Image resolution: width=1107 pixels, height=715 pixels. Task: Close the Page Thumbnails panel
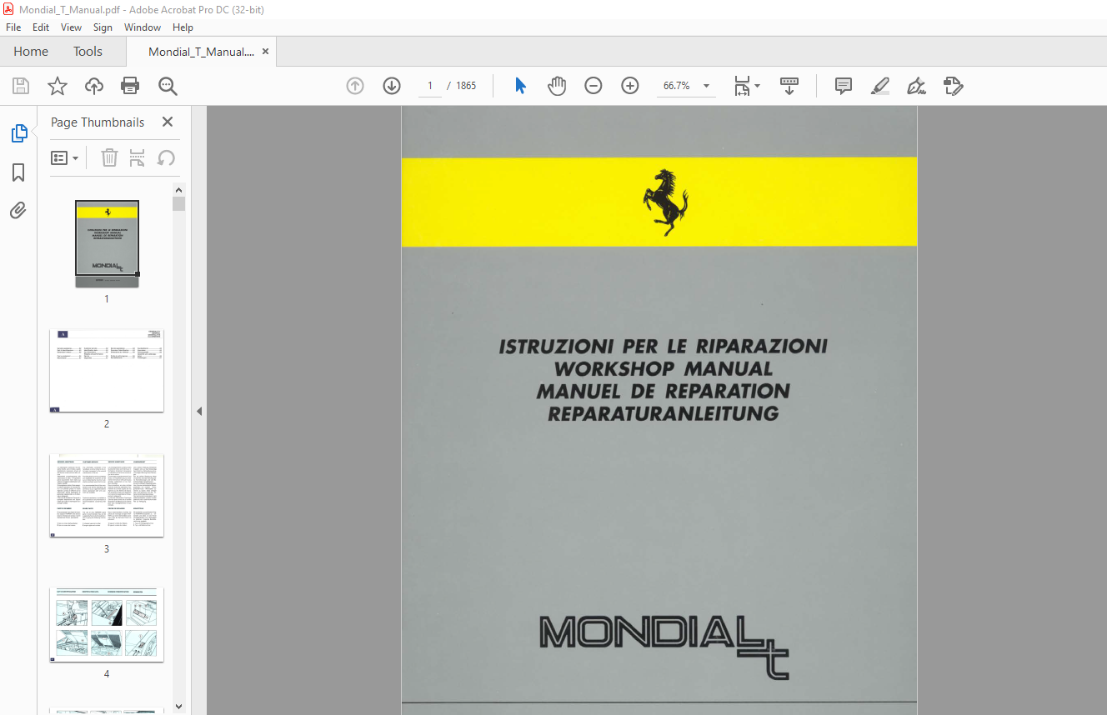[168, 122]
